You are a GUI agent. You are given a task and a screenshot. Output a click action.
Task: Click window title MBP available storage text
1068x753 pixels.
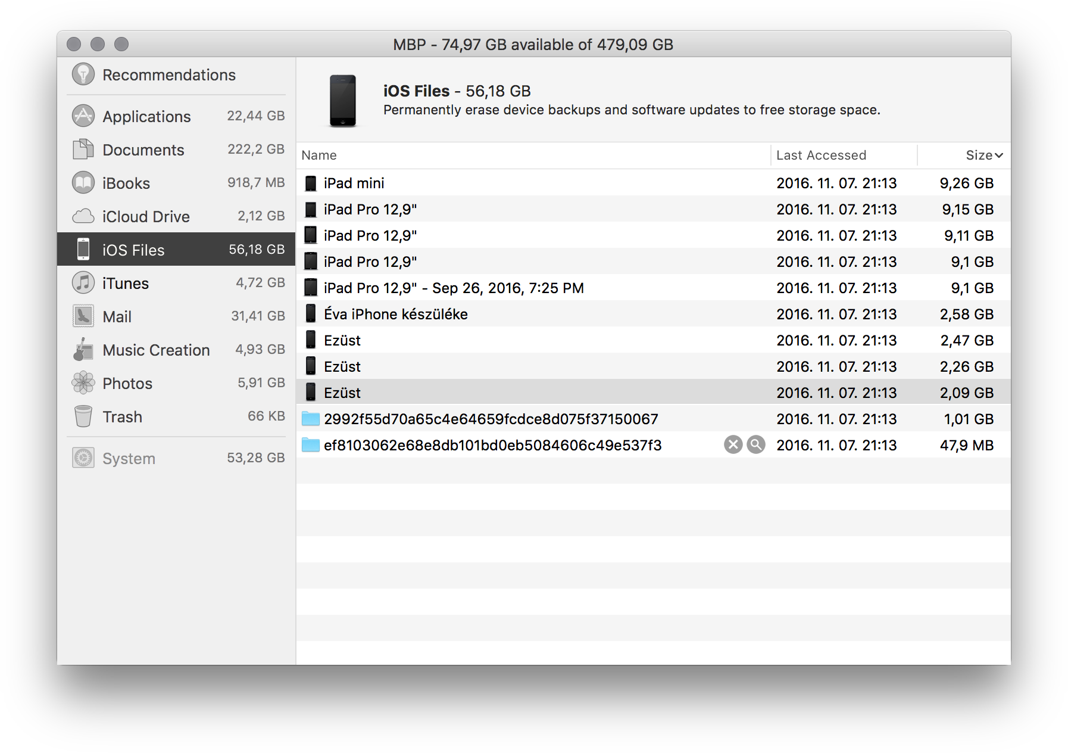click(x=533, y=45)
